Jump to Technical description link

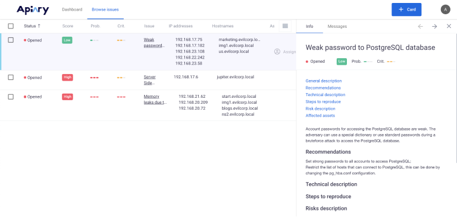pos(325,95)
